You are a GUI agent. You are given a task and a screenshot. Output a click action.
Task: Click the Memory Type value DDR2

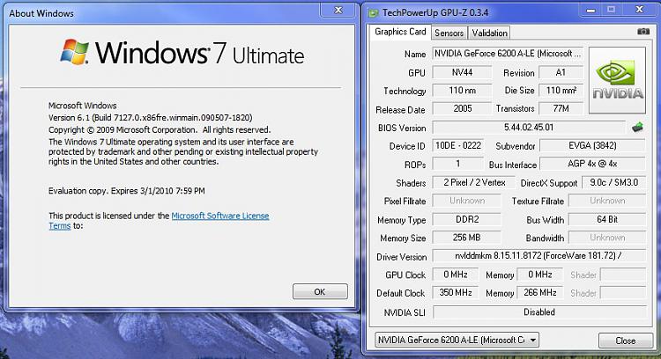coord(466,219)
